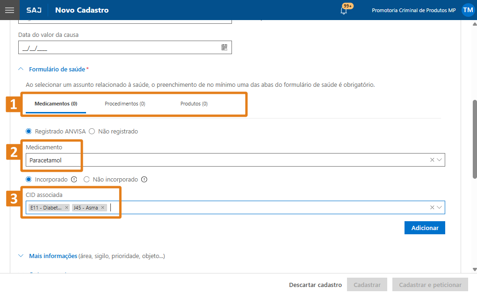Remove the J45 - Asma CID tag
The height and width of the screenshot is (294, 477).
tap(102, 208)
